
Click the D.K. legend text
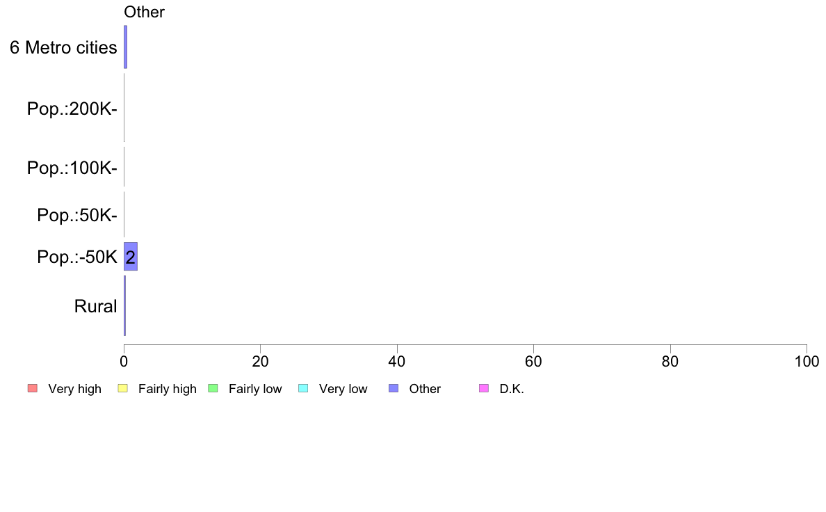tap(512, 389)
